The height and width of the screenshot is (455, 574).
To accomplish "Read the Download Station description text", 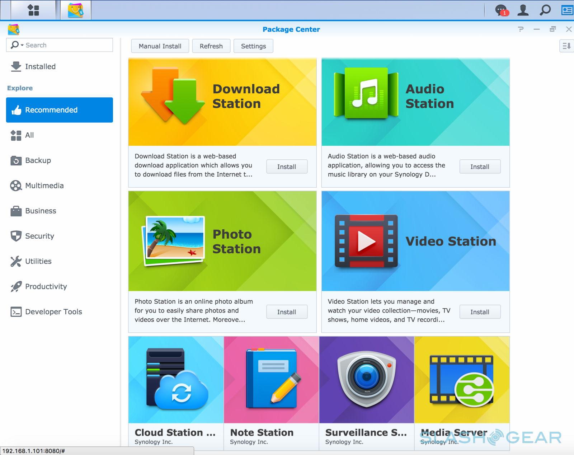I will tap(194, 165).
